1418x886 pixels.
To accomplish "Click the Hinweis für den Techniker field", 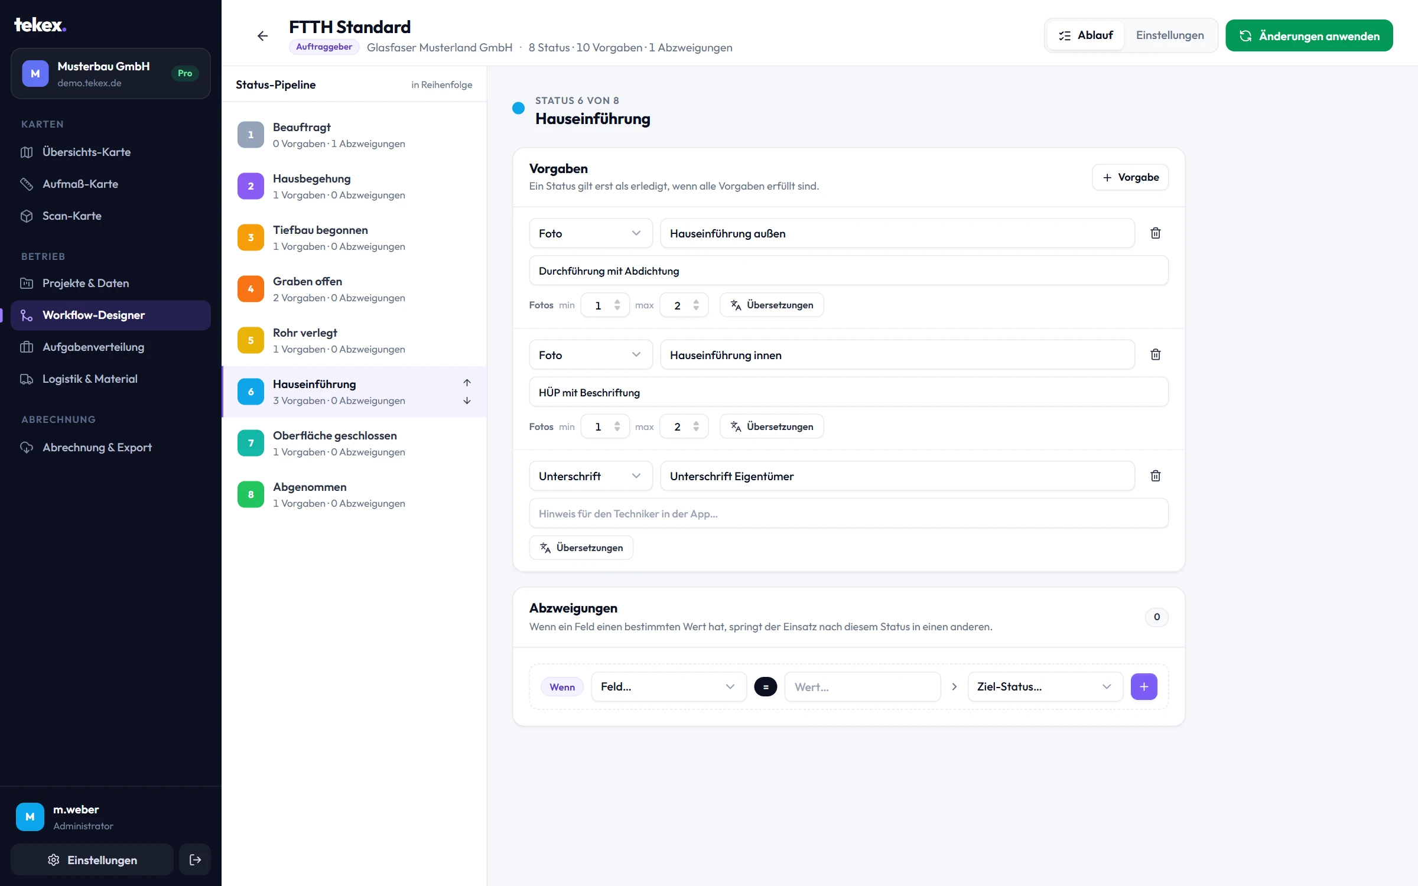I will point(848,513).
